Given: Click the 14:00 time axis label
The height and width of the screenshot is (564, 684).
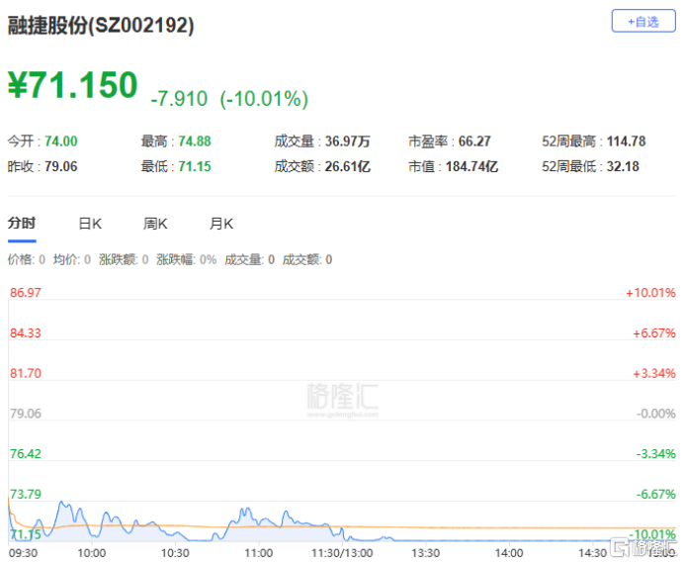Looking at the screenshot, I should coord(509,553).
